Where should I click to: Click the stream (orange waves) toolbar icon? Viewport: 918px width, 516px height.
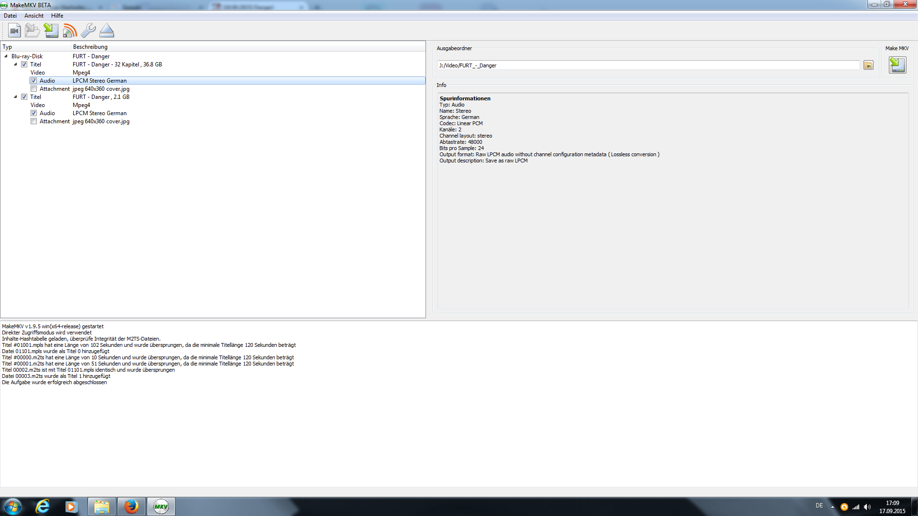[x=70, y=31]
